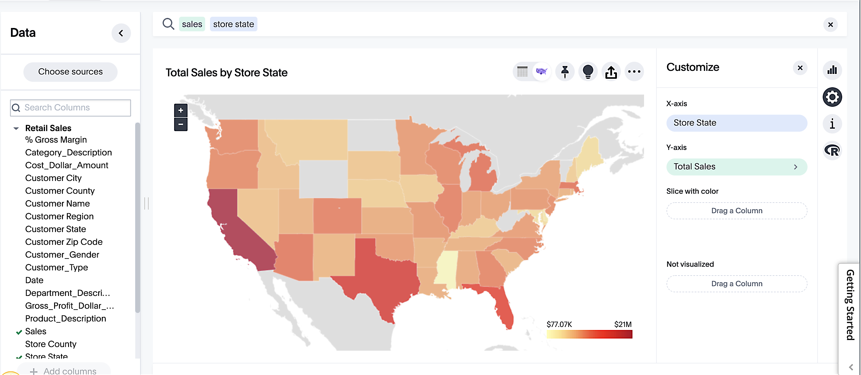Viewport: 861px width, 375px height.
Task: View answer details via the info icon
Action: 832,124
